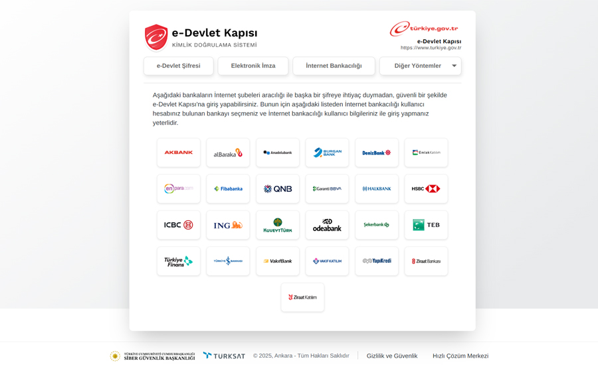598x365 pixels.
Task: Choose the enpara.com logo tile
Action: (179, 188)
